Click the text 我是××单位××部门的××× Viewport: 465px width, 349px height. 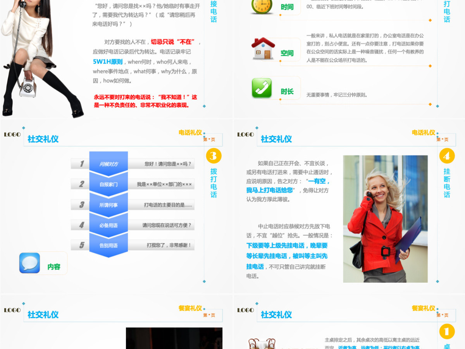click(164, 184)
